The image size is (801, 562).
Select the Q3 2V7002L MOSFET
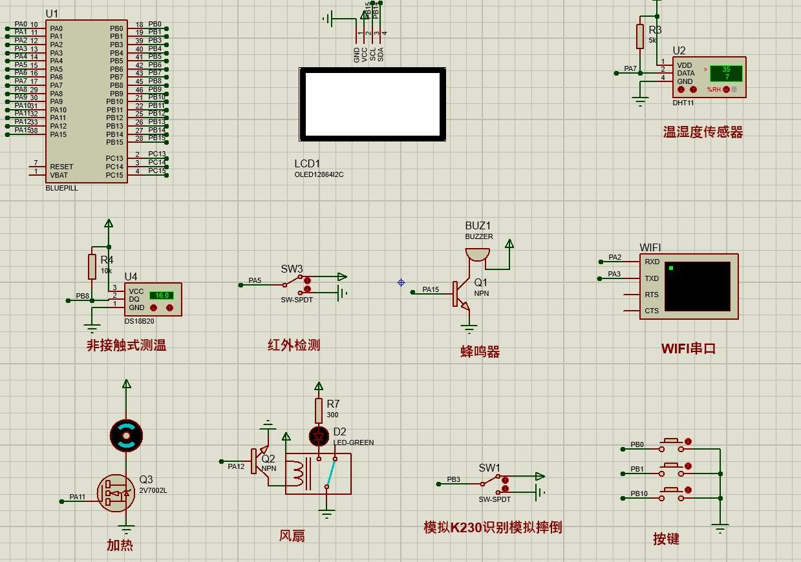coord(116,493)
